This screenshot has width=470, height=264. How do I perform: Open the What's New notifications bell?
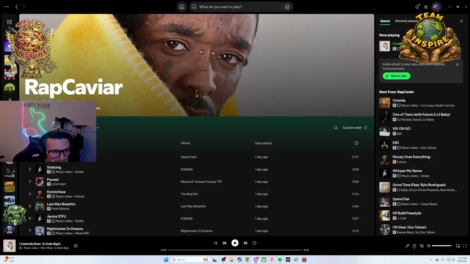point(417,7)
